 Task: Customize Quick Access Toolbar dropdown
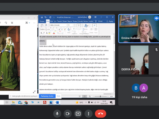[54, 17]
